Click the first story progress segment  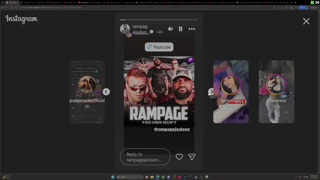pos(139,20)
